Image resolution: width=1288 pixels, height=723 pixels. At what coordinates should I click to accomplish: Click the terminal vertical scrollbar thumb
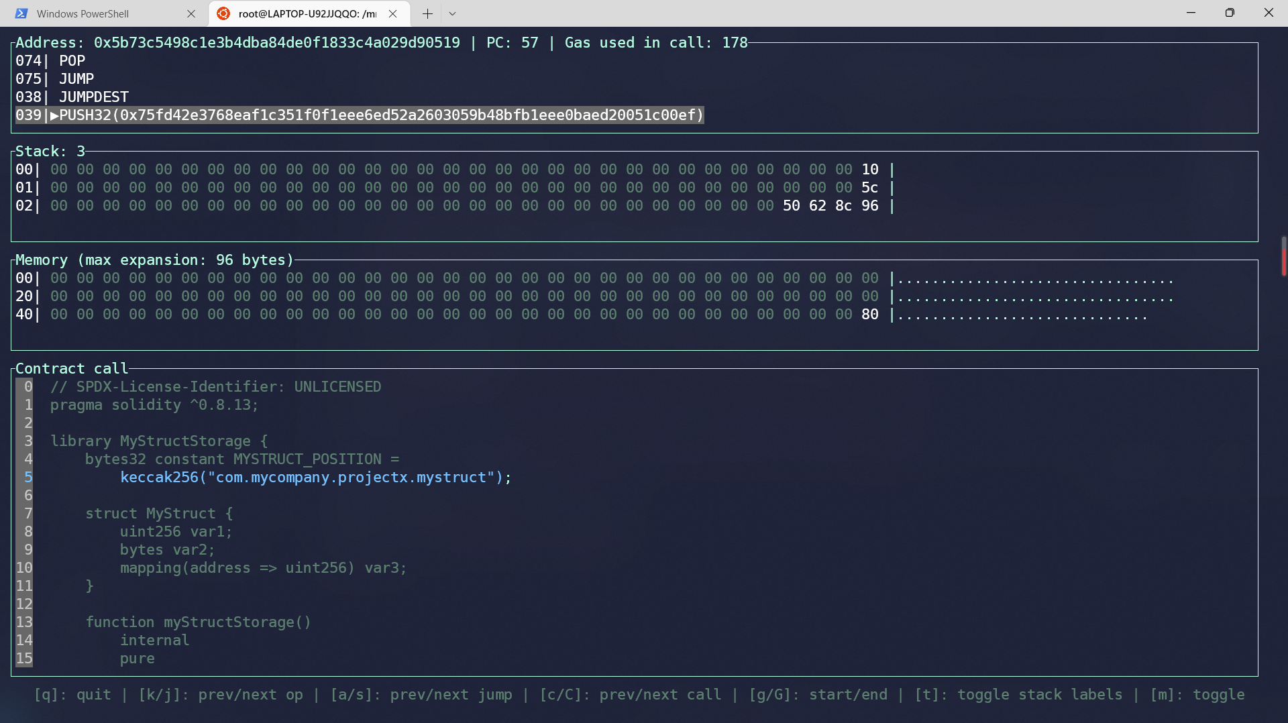click(x=1283, y=256)
